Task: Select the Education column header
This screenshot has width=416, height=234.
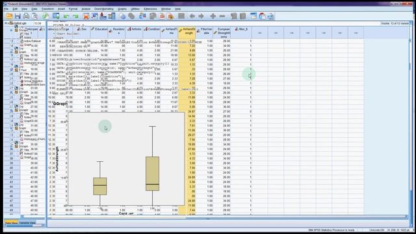Action: (99, 32)
